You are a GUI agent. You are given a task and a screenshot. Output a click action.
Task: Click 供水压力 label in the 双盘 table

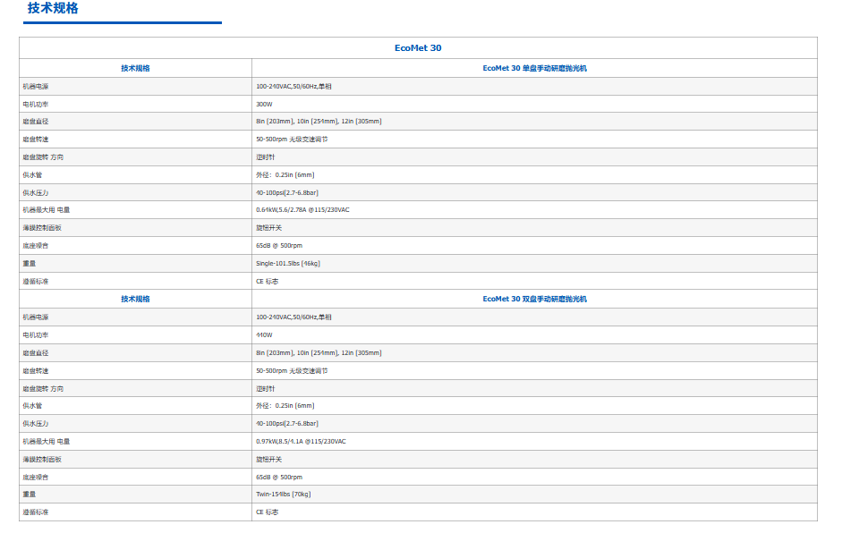36,424
